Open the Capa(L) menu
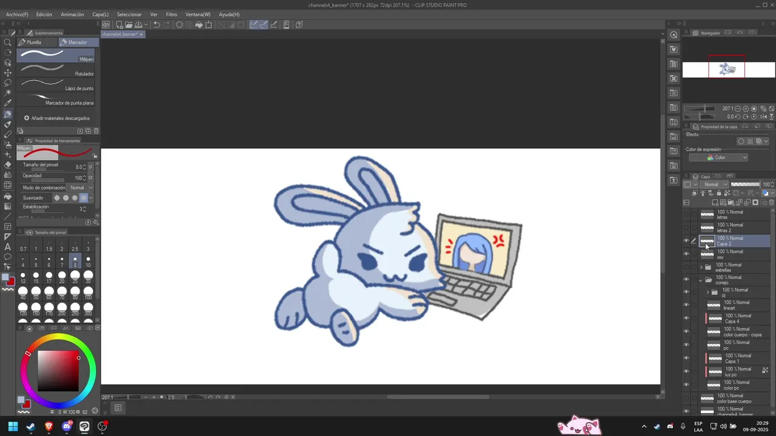This screenshot has height=436, width=776. (101, 14)
